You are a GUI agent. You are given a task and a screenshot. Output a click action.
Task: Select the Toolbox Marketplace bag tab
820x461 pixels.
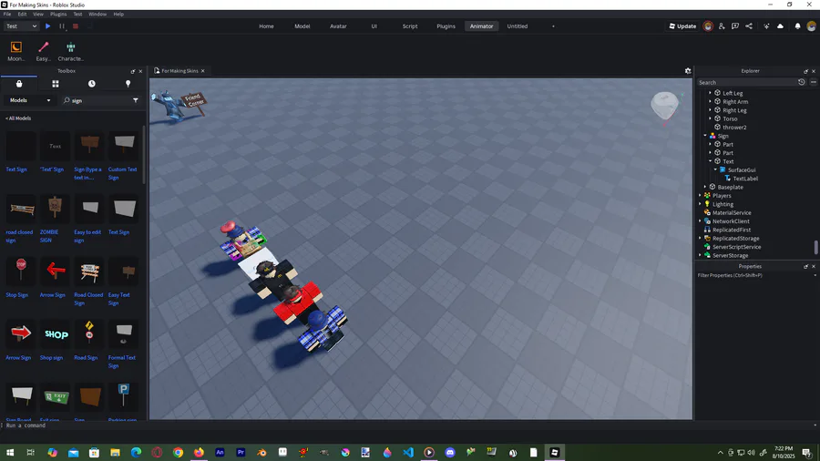pyautogui.click(x=19, y=84)
